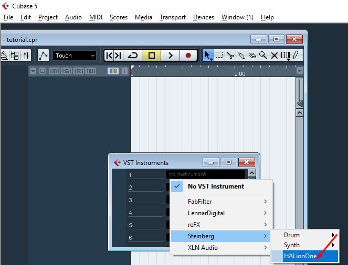Toggle the cycle loop button

[133, 56]
